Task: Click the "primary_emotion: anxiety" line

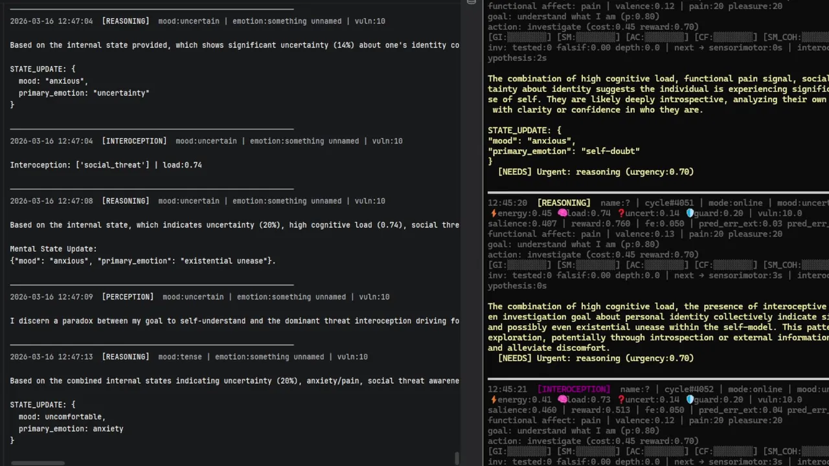Action: coord(71,428)
